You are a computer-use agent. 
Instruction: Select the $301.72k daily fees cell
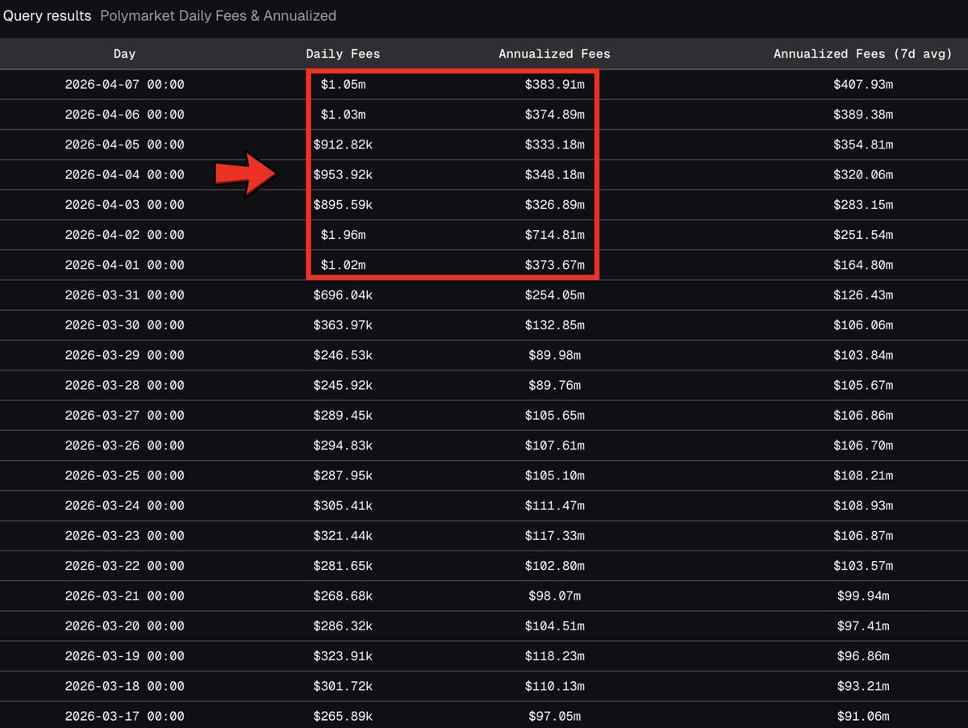pyautogui.click(x=343, y=687)
